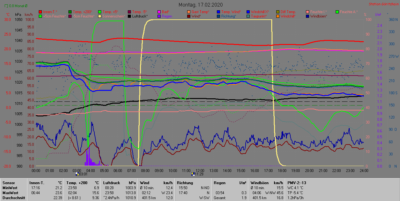The width and height of the screenshot is (400, 201).
Task: Click the Station Göritzhain text
Action: pos(383,4)
